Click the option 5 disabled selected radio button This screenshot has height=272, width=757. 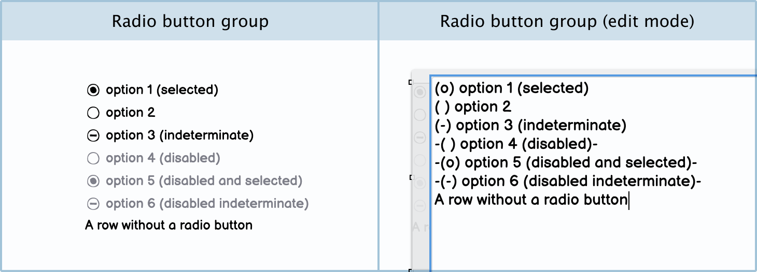click(x=93, y=182)
